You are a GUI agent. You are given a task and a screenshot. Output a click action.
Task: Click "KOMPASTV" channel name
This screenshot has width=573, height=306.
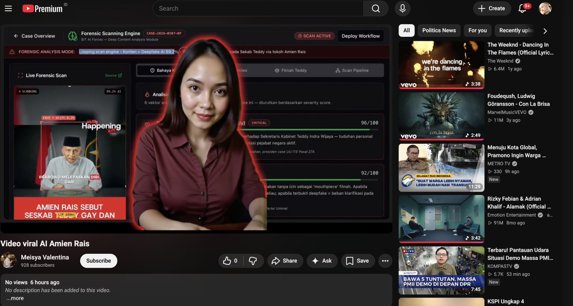500,266
